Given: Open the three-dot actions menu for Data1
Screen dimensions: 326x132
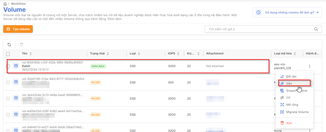Looking at the screenshot, I should click(310, 66).
